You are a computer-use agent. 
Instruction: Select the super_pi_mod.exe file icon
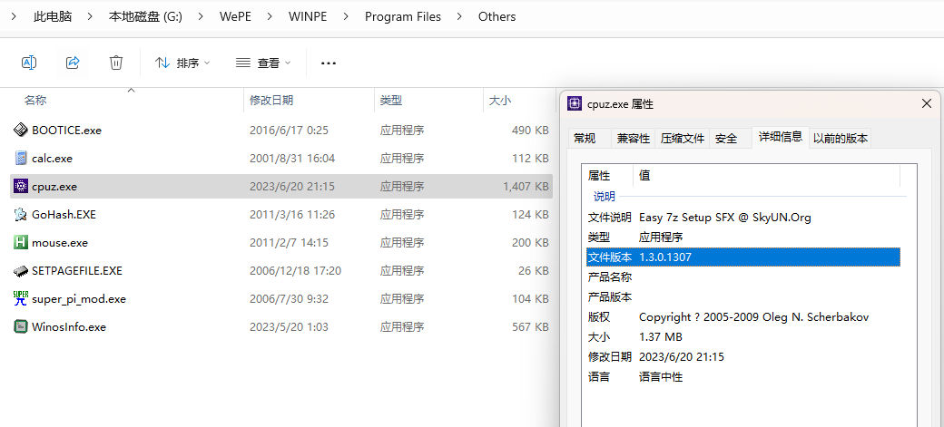click(21, 298)
